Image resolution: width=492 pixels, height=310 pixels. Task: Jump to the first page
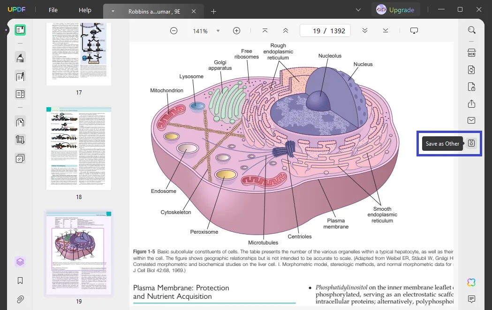click(x=265, y=31)
